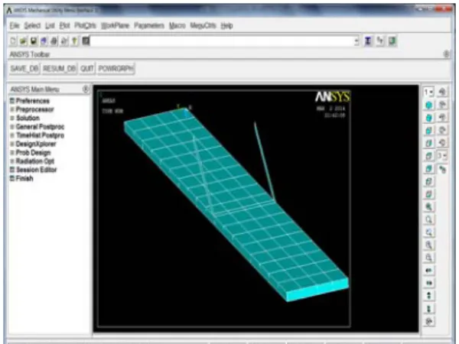Viewport: 459px width, 344px height.
Task: Click the Raise Hidden icon
Action: point(368,41)
